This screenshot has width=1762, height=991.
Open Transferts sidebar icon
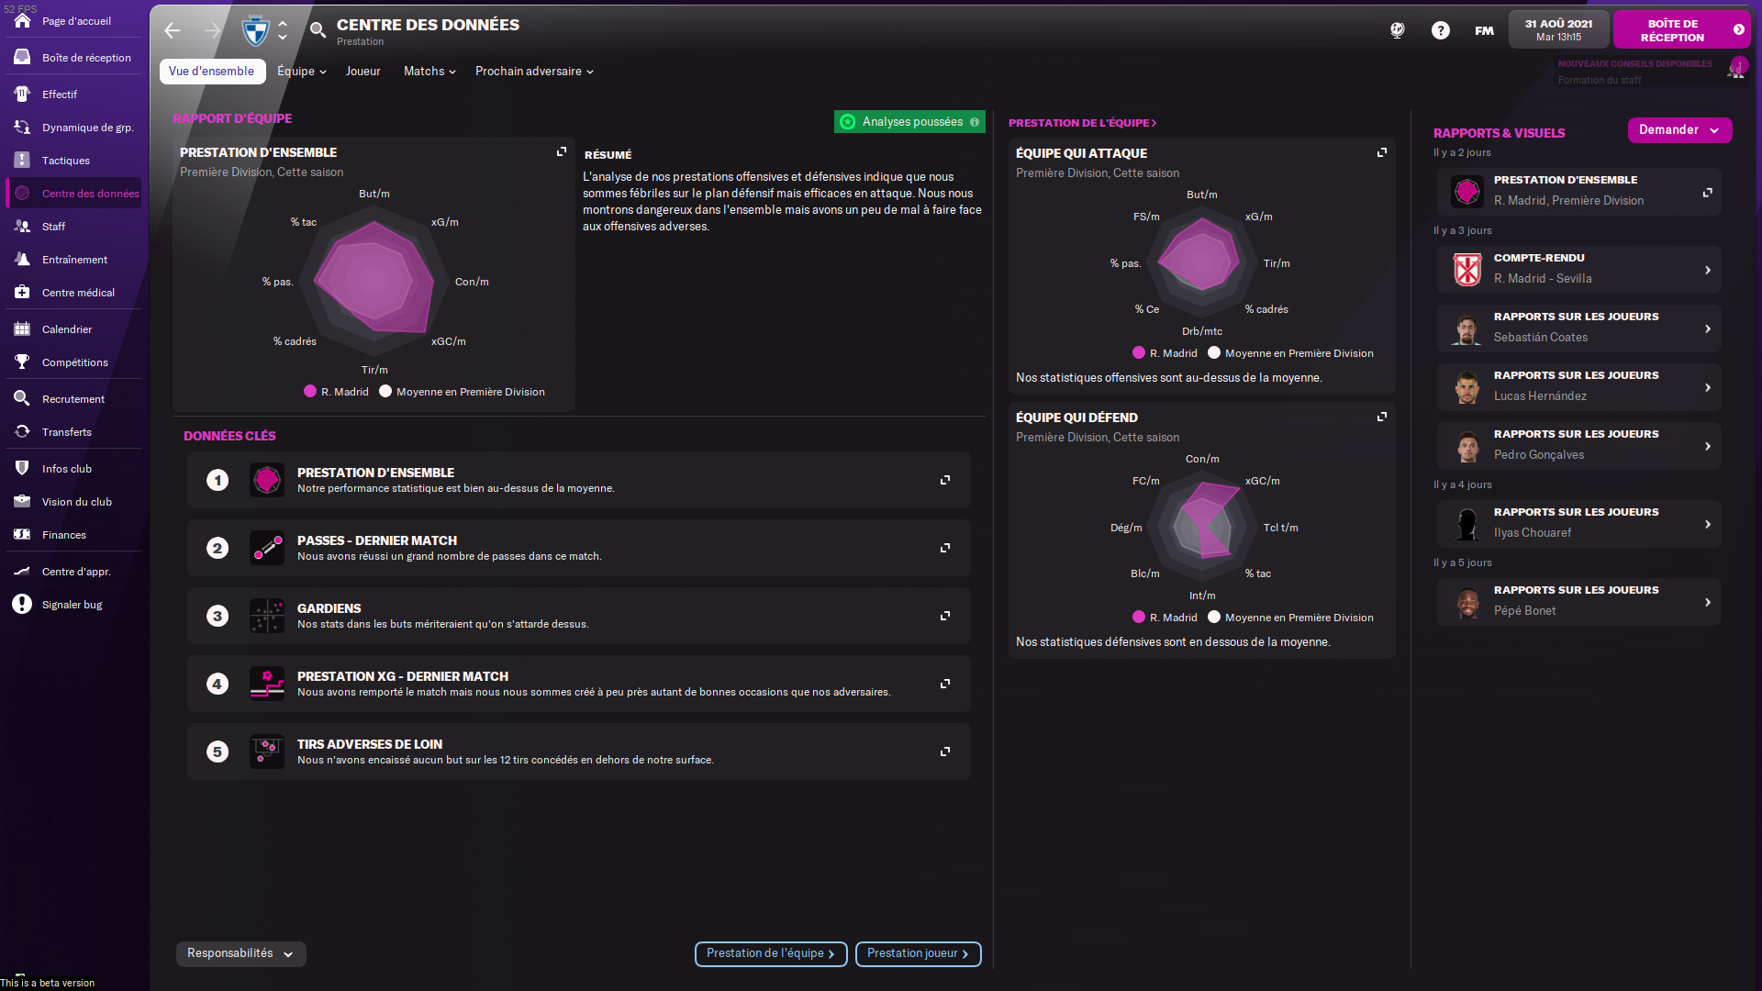click(22, 431)
